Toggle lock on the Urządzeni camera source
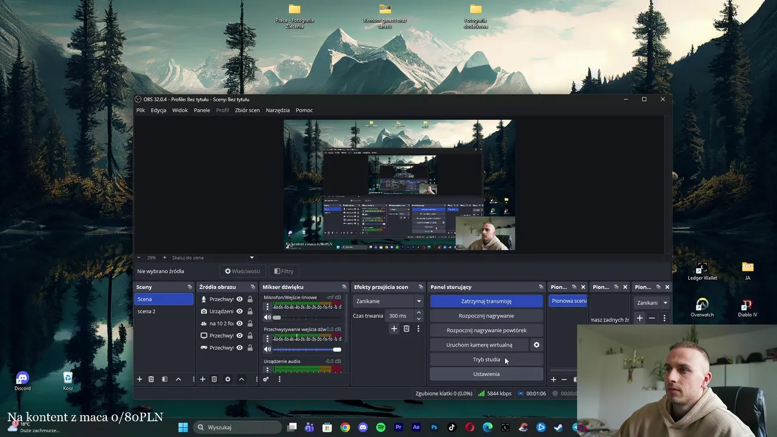This screenshot has width=777, height=437. point(250,311)
